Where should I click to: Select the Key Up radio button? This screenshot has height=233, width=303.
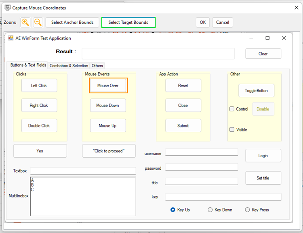point(173,210)
